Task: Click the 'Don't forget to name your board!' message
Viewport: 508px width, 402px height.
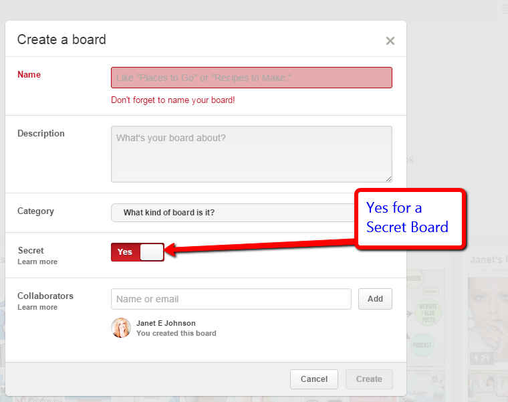Action: [173, 100]
